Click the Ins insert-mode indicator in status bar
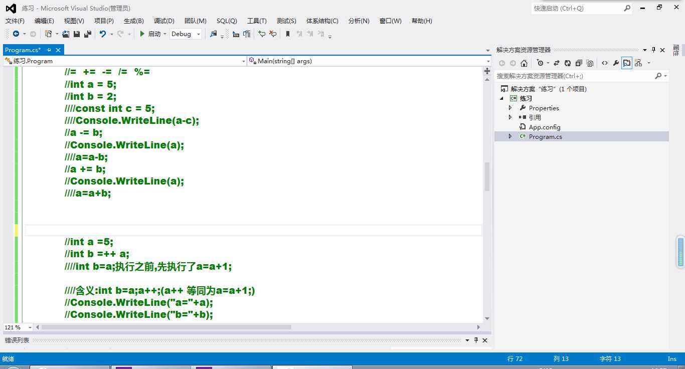This screenshot has width=685, height=369. (672, 358)
